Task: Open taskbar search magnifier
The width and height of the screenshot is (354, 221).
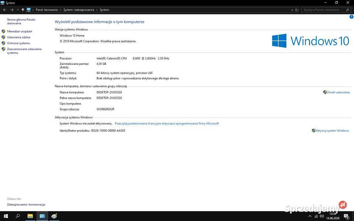Action: pyautogui.click(x=18, y=216)
